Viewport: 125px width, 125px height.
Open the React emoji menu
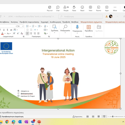coord(82,8)
